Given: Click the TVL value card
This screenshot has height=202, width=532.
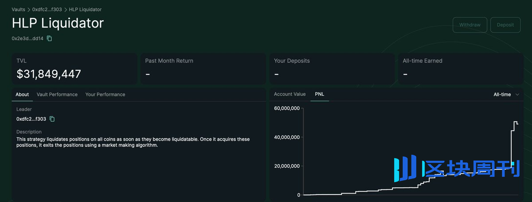Looking at the screenshot, I should [74, 69].
